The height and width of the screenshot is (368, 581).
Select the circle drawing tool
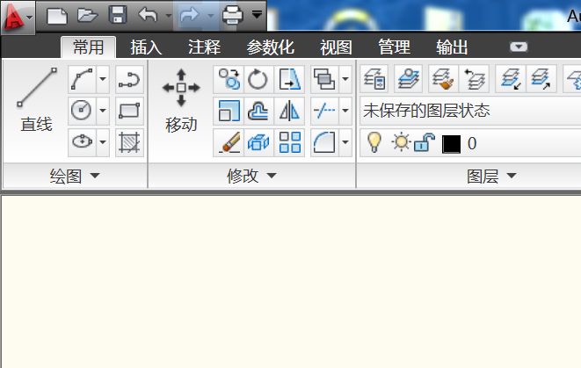(82, 111)
